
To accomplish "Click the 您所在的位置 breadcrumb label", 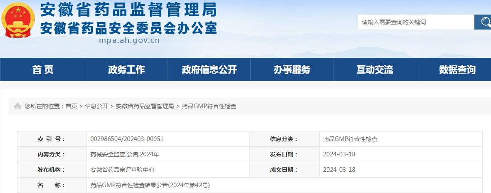I will (x=44, y=106).
